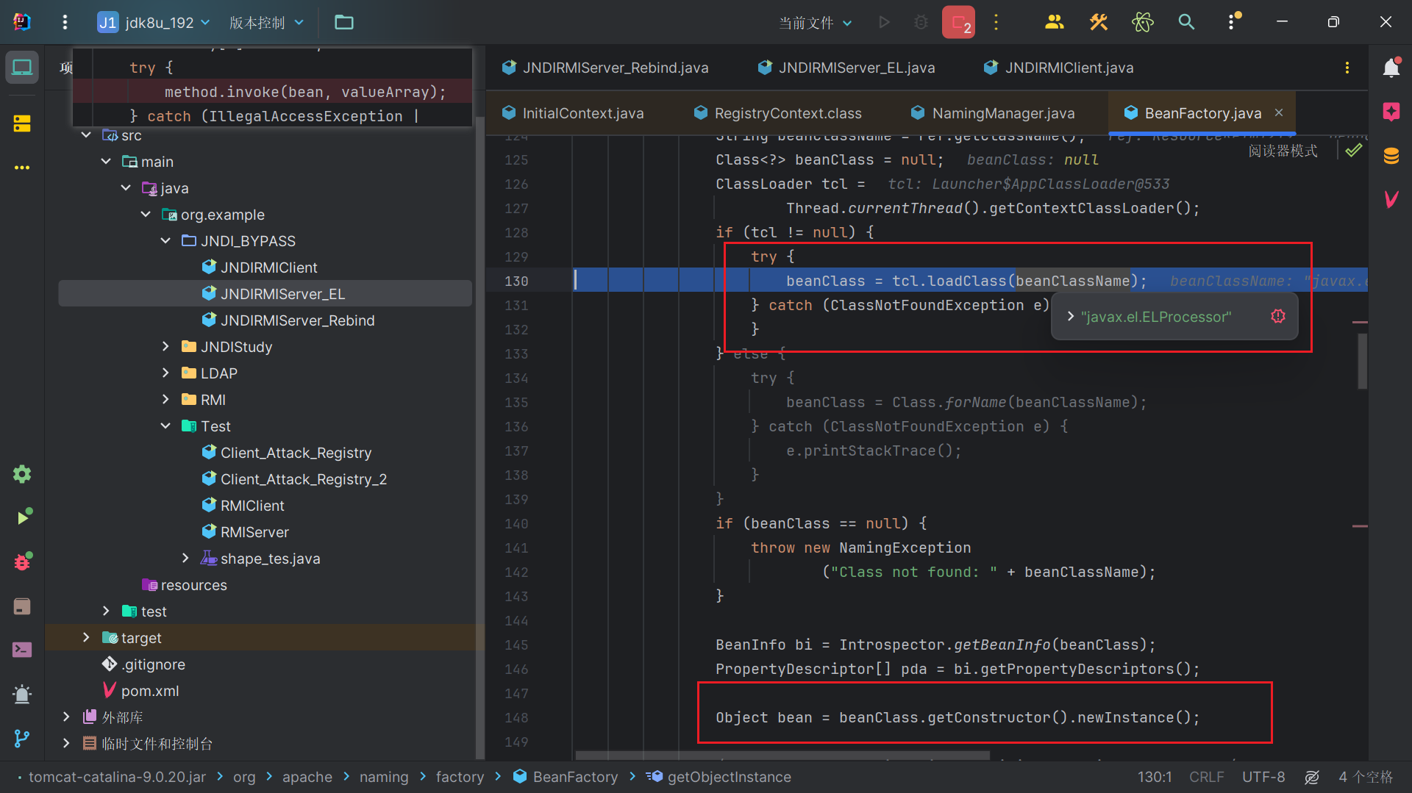Click getObjectInstance in the breadcrumb bar
The image size is (1412, 793).
pos(729,777)
